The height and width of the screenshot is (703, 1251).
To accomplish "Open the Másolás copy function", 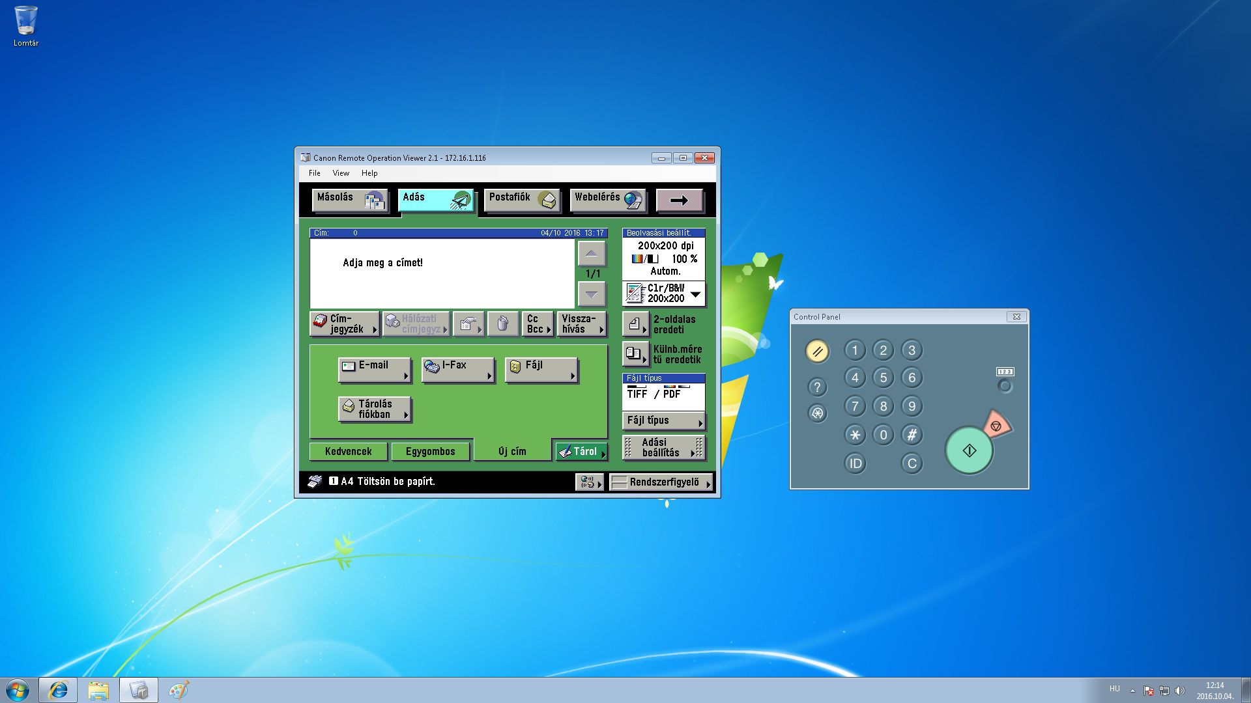I will pyautogui.click(x=350, y=200).
